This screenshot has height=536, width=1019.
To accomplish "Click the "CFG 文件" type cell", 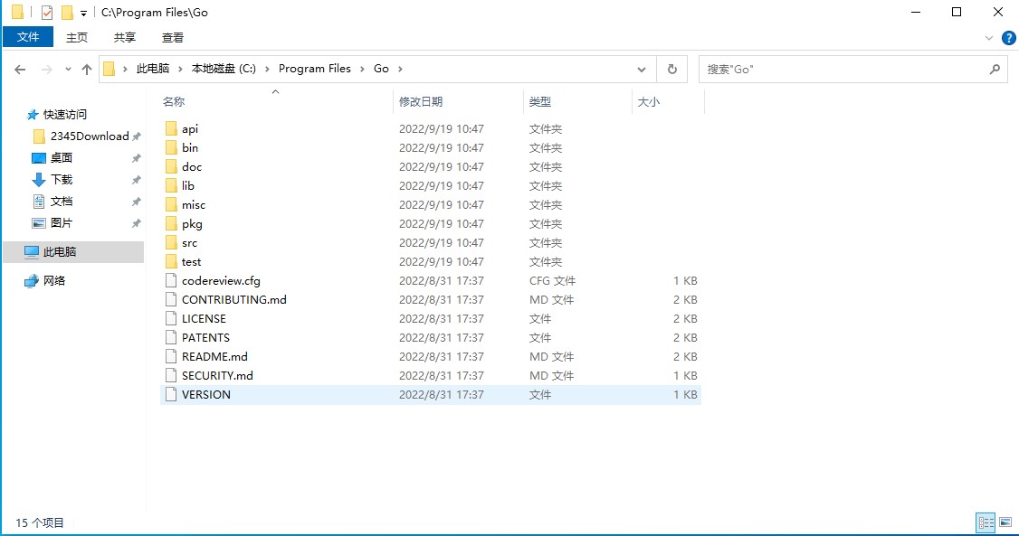I will point(552,281).
